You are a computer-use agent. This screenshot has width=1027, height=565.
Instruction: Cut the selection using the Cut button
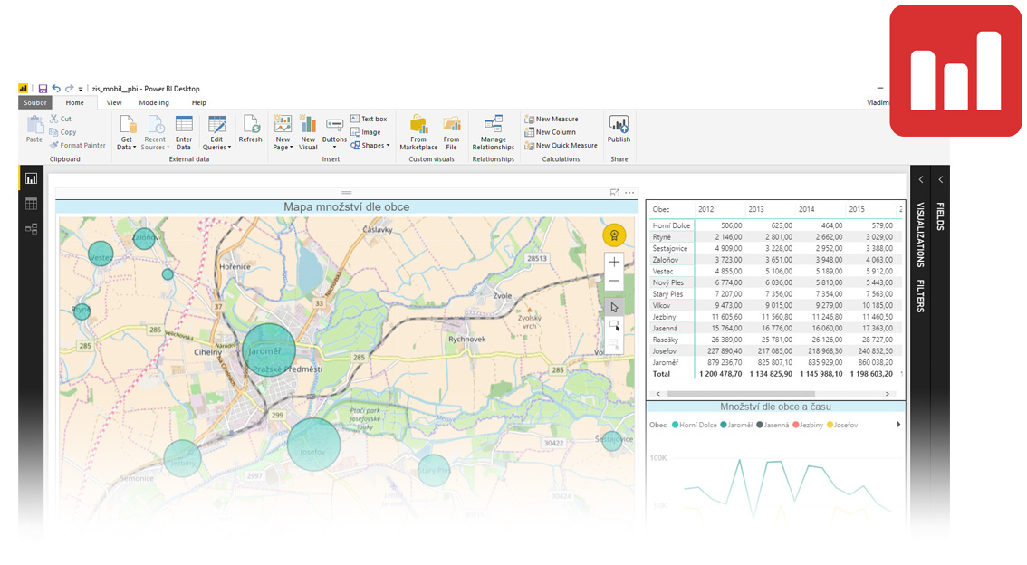61,120
